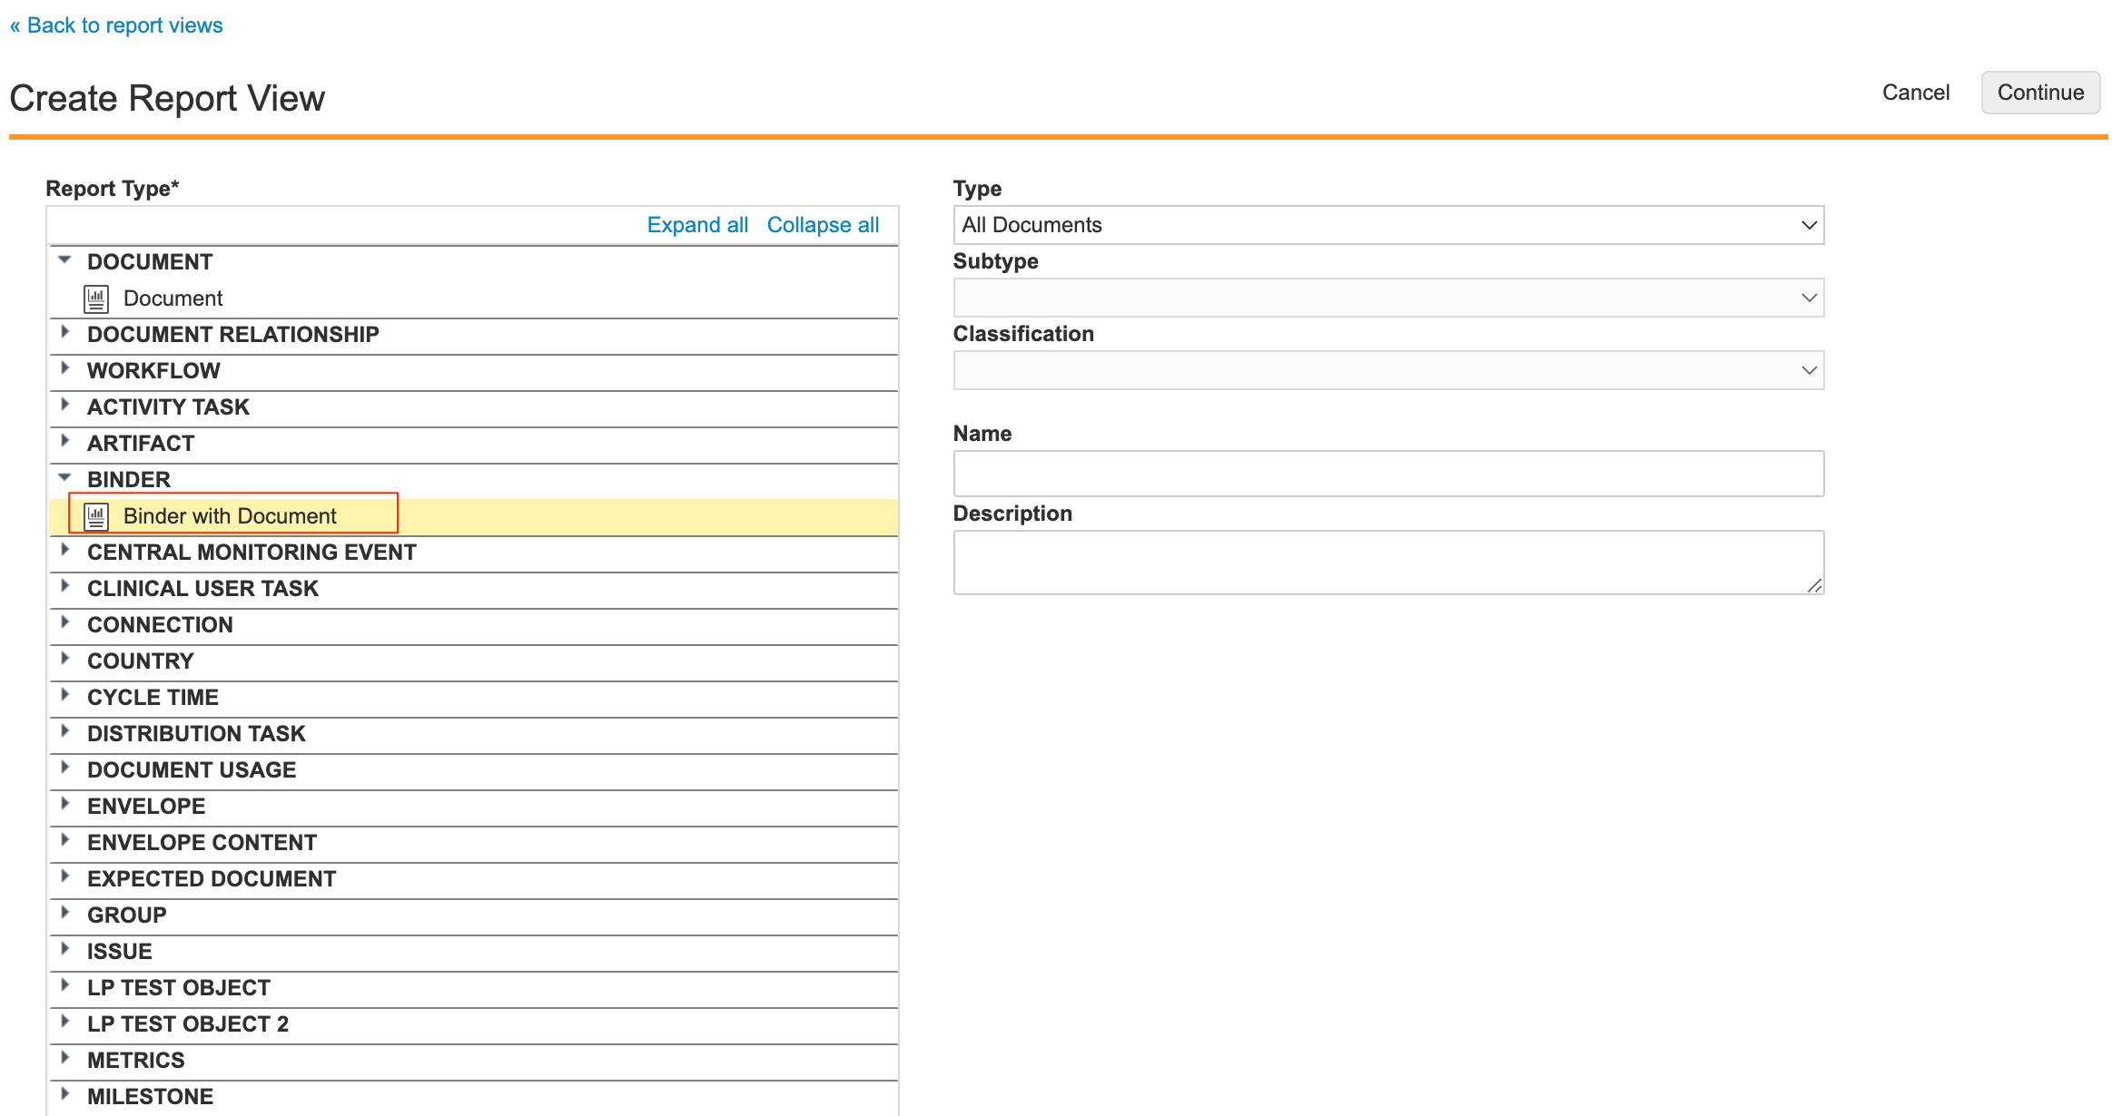Collapse the BINDER category arrow
Viewport: 2112px width, 1116px height.
pyautogui.click(x=64, y=478)
